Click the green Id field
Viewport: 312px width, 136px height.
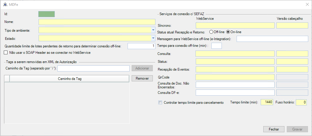pos(46,14)
